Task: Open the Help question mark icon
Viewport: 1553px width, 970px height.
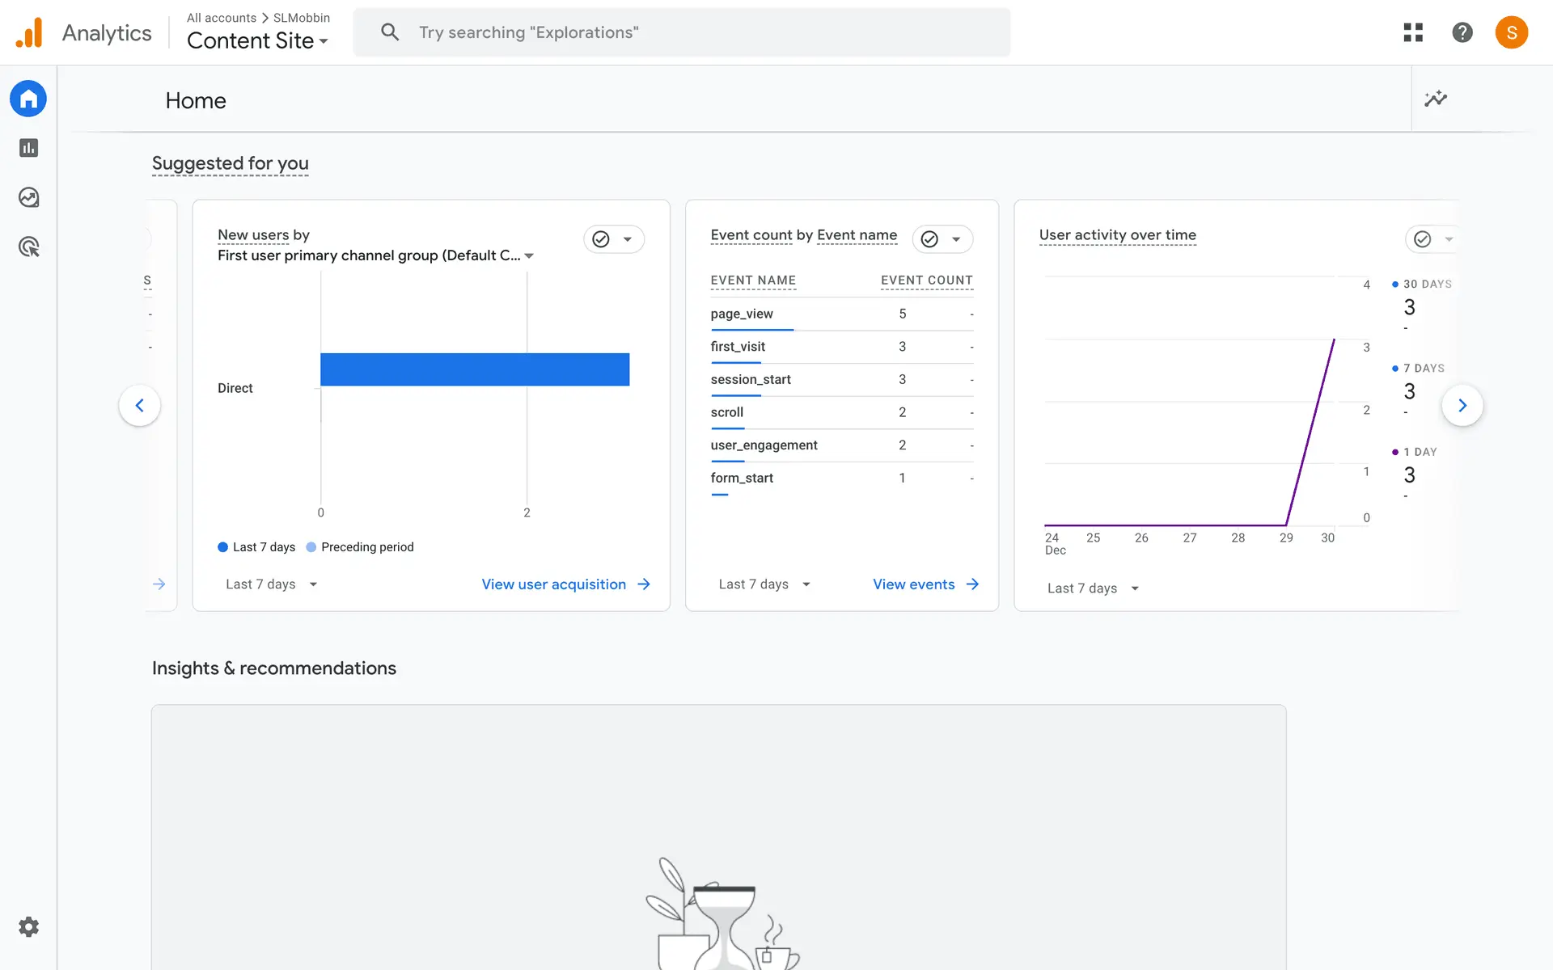Action: point(1462,32)
